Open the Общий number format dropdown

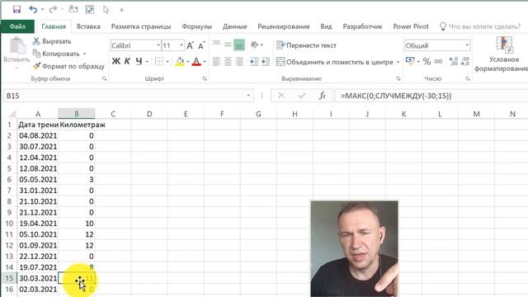coord(467,45)
